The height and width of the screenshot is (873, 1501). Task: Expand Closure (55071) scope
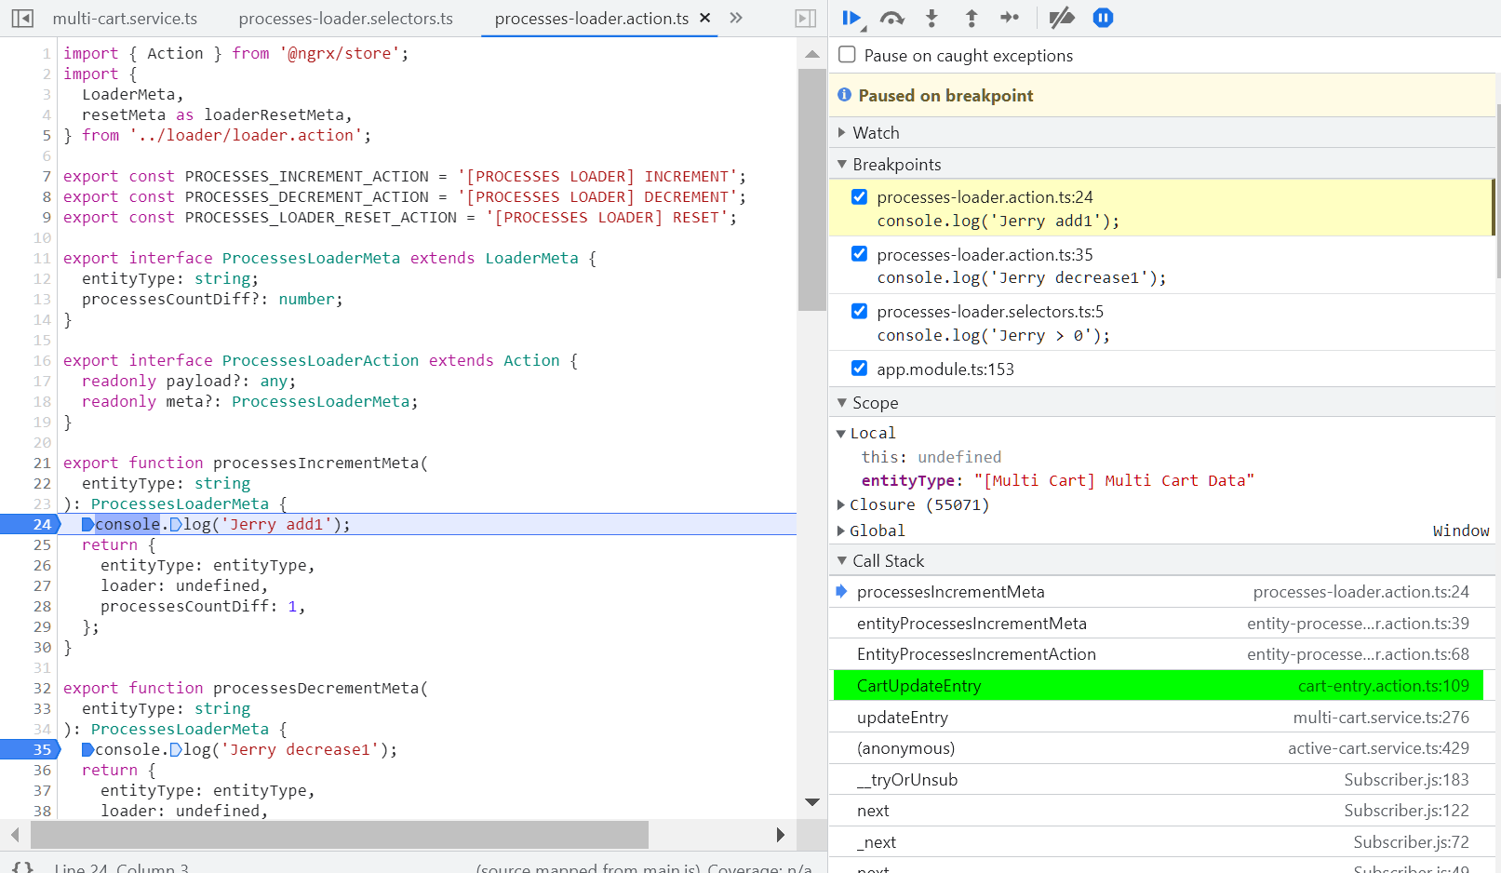click(841, 504)
